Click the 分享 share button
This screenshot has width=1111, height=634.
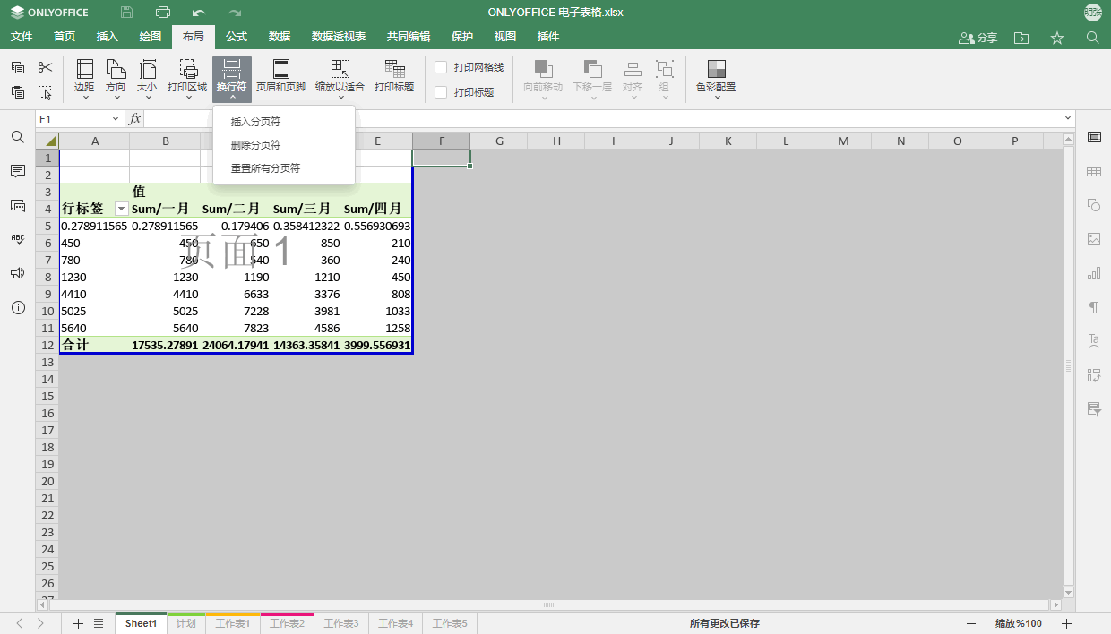click(978, 38)
